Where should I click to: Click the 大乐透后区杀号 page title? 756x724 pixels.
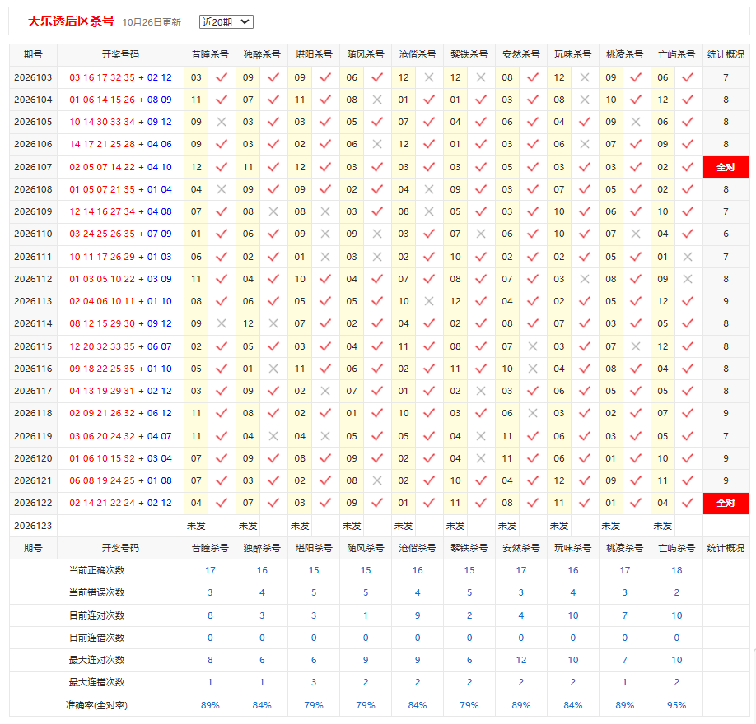(71, 21)
